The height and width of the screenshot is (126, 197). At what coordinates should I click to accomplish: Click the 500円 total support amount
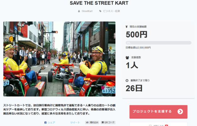click(x=136, y=34)
